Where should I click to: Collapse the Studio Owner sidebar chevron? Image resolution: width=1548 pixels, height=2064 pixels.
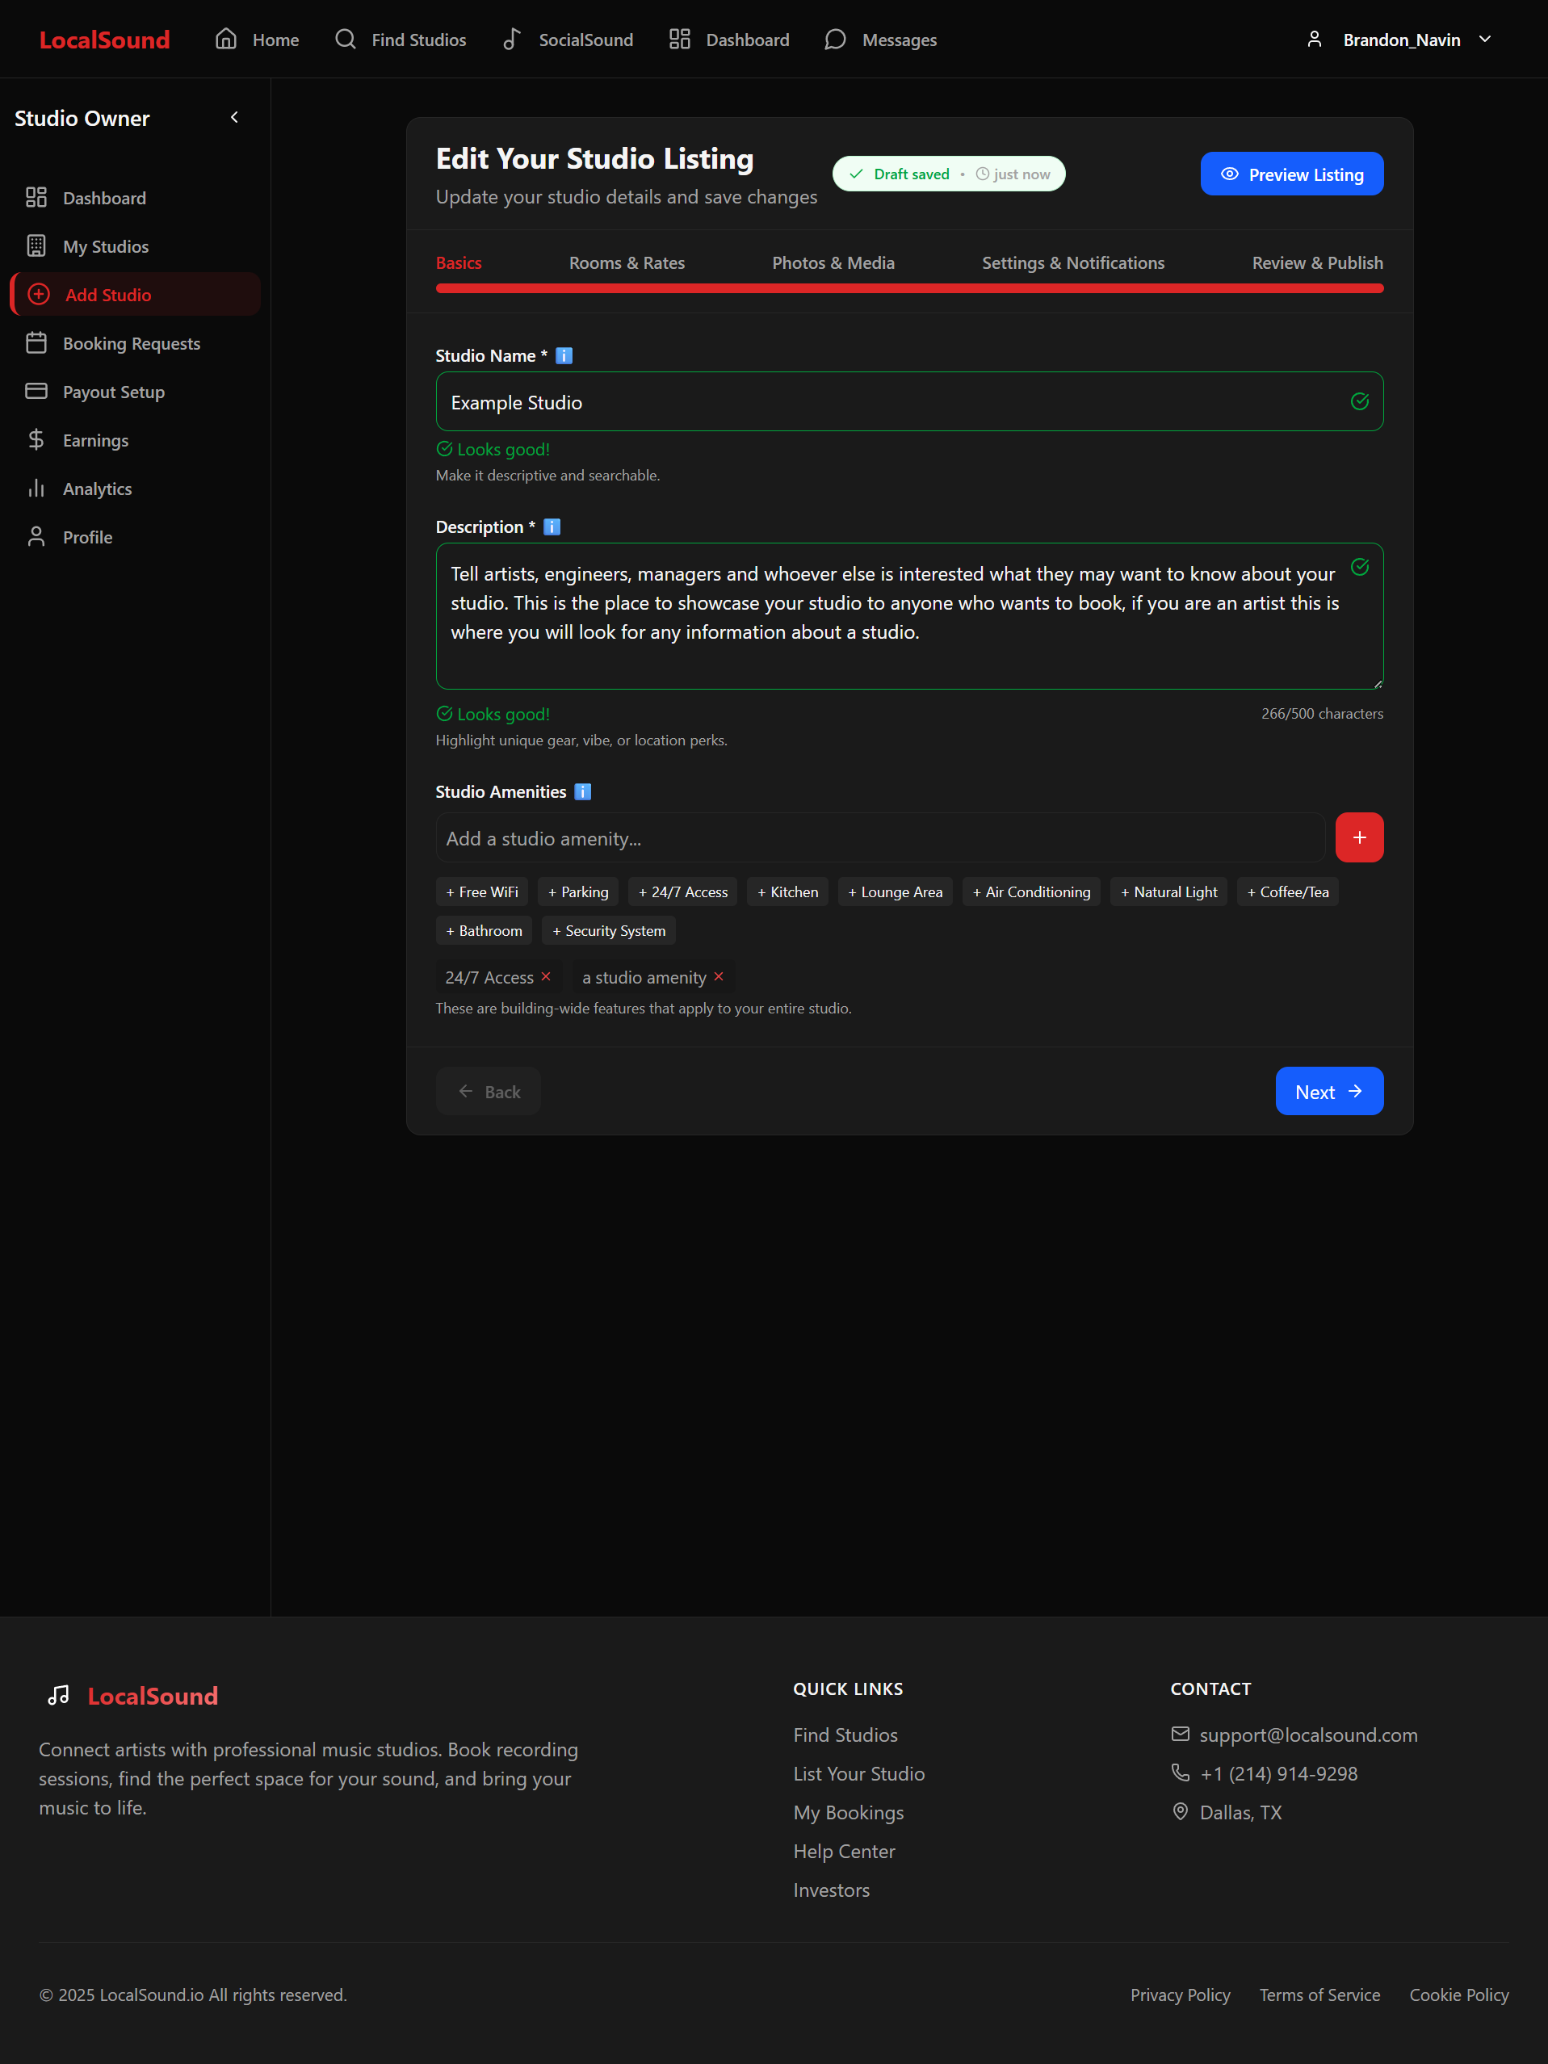234,118
